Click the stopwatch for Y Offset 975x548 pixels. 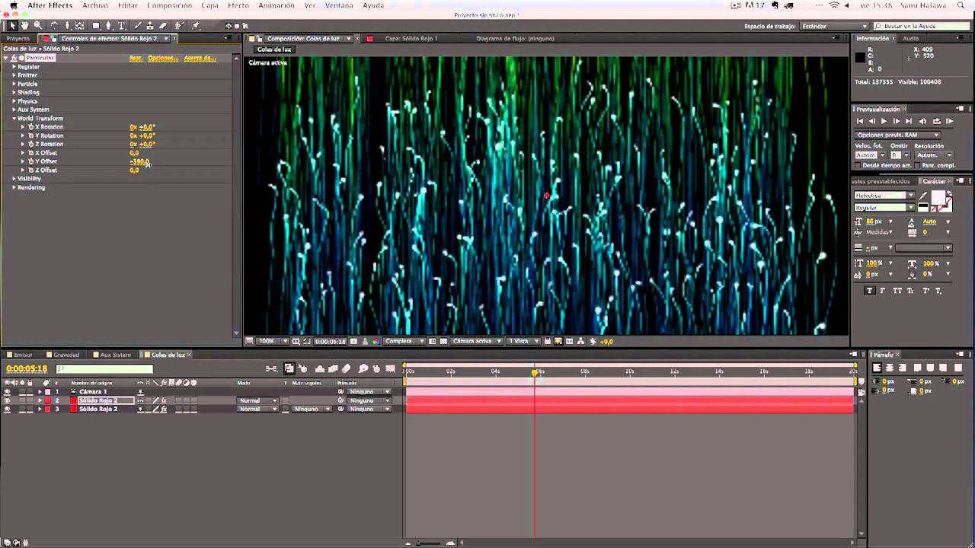pyautogui.click(x=30, y=161)
